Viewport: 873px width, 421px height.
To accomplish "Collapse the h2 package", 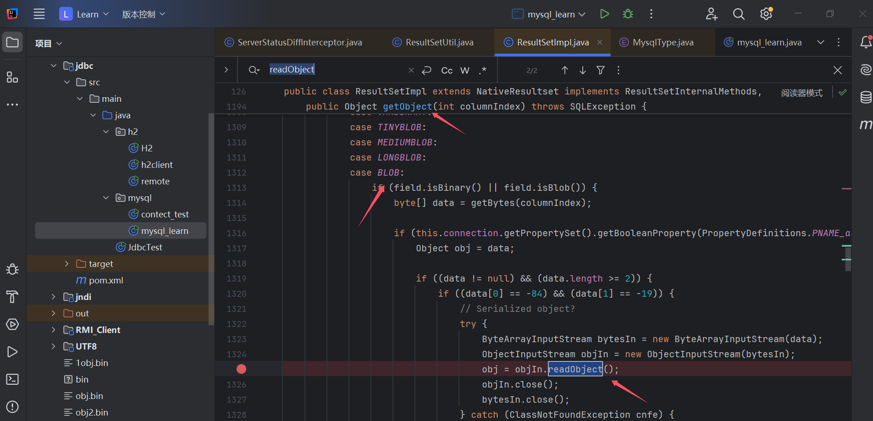I will click(x=106, y=132).
